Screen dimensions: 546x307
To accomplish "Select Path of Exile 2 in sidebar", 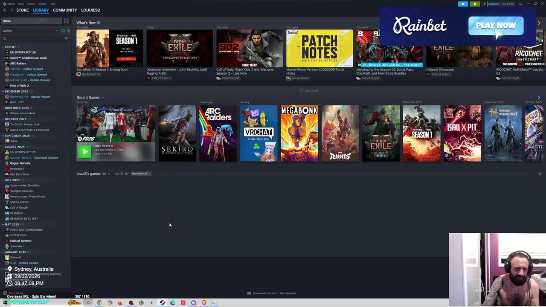I will [x=19, y=86].
